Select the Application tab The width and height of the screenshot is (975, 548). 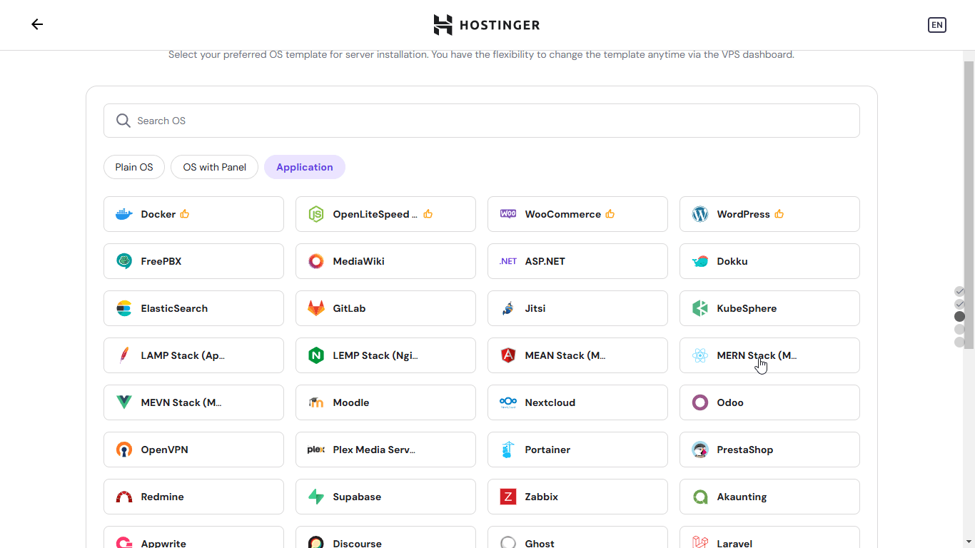pyautogui.click(x=305, y=167)
